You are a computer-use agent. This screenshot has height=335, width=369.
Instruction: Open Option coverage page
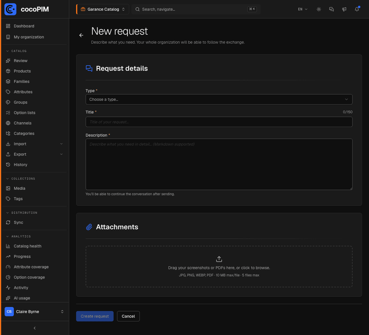pyautogui.click(x=34, y=277)
